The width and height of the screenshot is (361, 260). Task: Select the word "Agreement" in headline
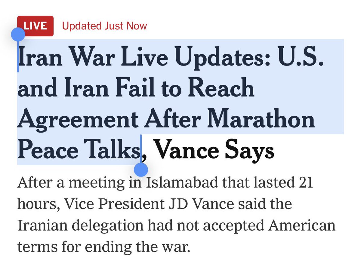pyautogui.click(x=78, y=120)
